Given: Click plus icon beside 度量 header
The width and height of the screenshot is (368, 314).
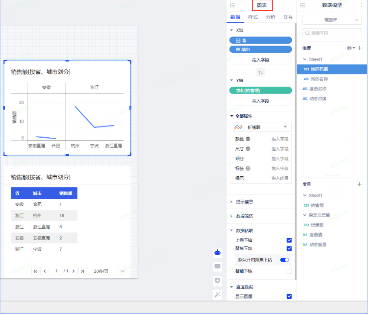Looking at the screenshot, I should tap(359, 185).
